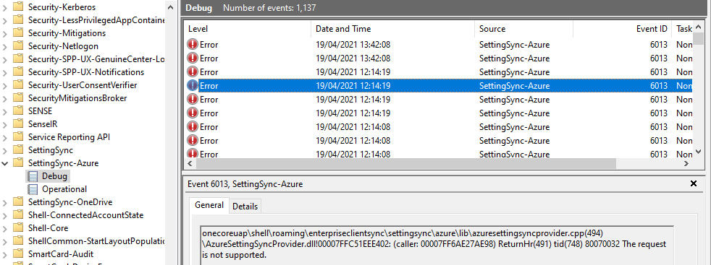
Task: Open the Debug log under SettingSync-Azure
Action: (x=54, y=176)
